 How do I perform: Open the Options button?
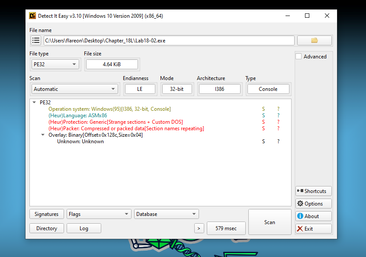pos(314,203)
